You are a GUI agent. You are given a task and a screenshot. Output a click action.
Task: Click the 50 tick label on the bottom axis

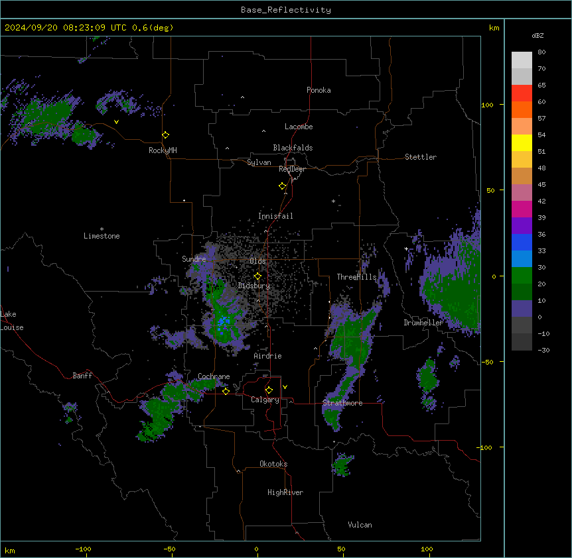point(341,549)
